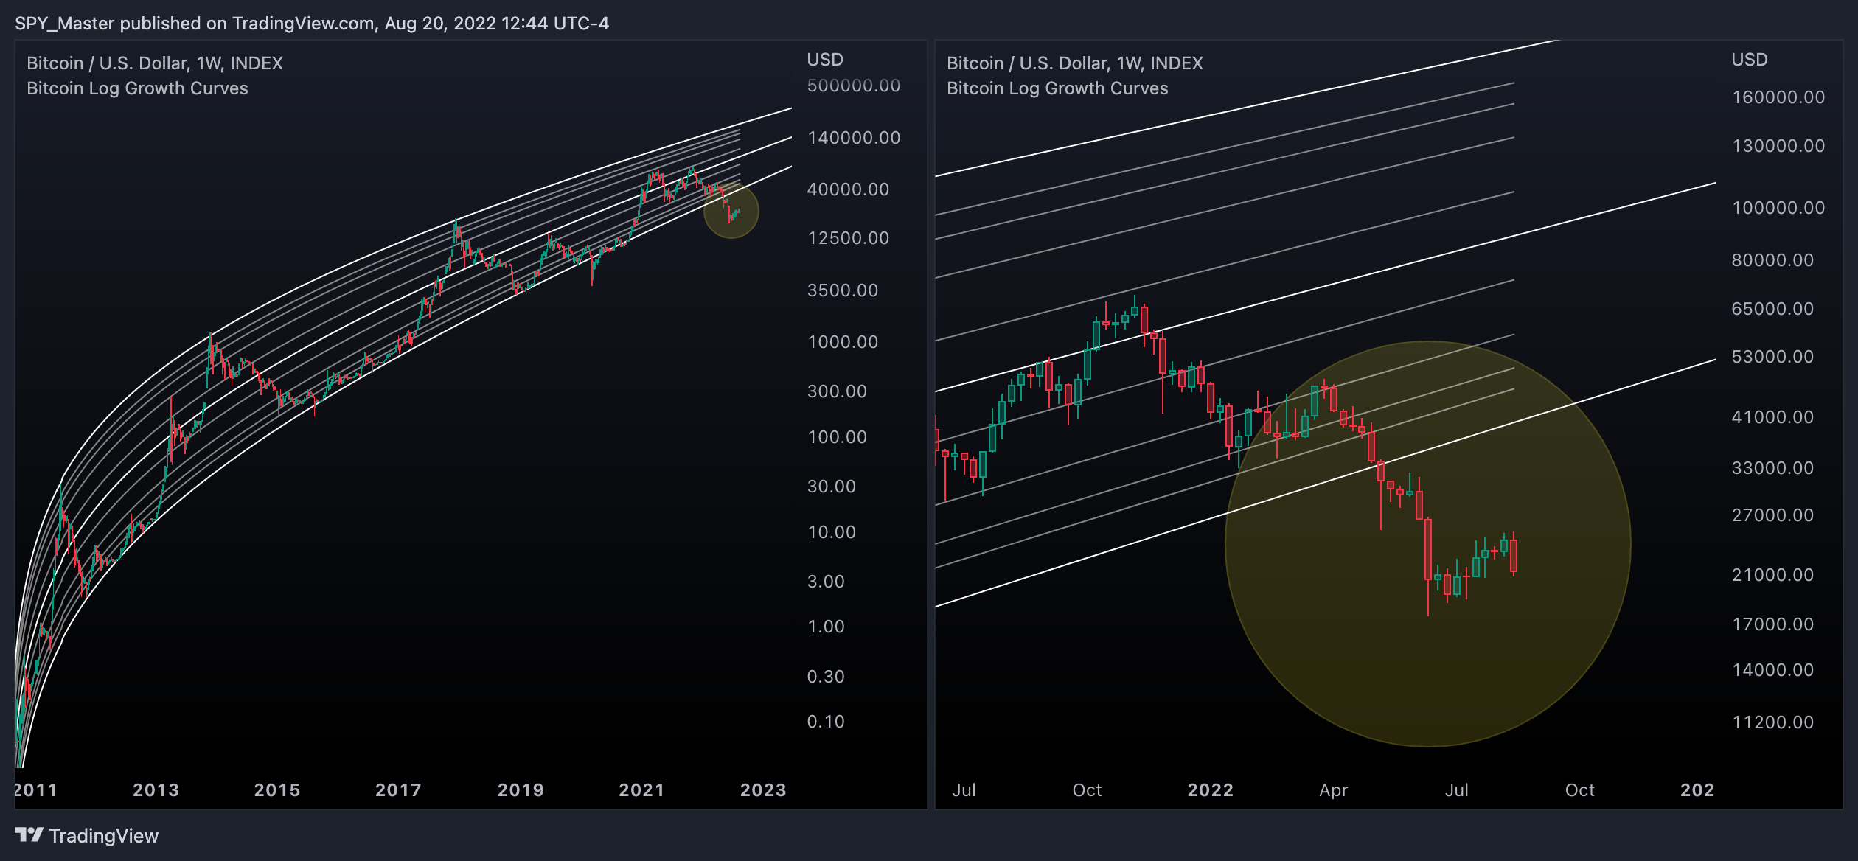This screenshot has height=861, width=1858.
Task: Click the 30.00 price label on left axis
Action: pyautogui.click(x=832, y=487)
